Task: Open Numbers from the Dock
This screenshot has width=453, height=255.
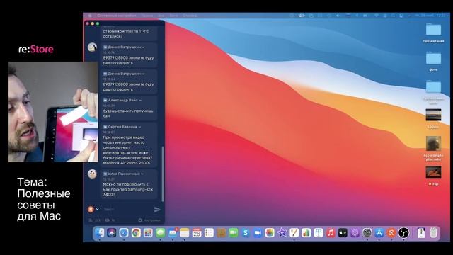Action: [x=306, y=233]
